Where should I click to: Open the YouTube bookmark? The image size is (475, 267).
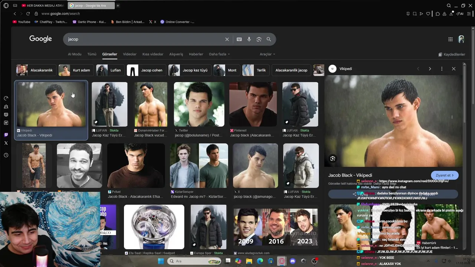[22, 22]
